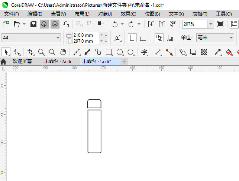Add a new document with the plus tab
This screenshot has height=181, width=239.
(x=124, y=62)
